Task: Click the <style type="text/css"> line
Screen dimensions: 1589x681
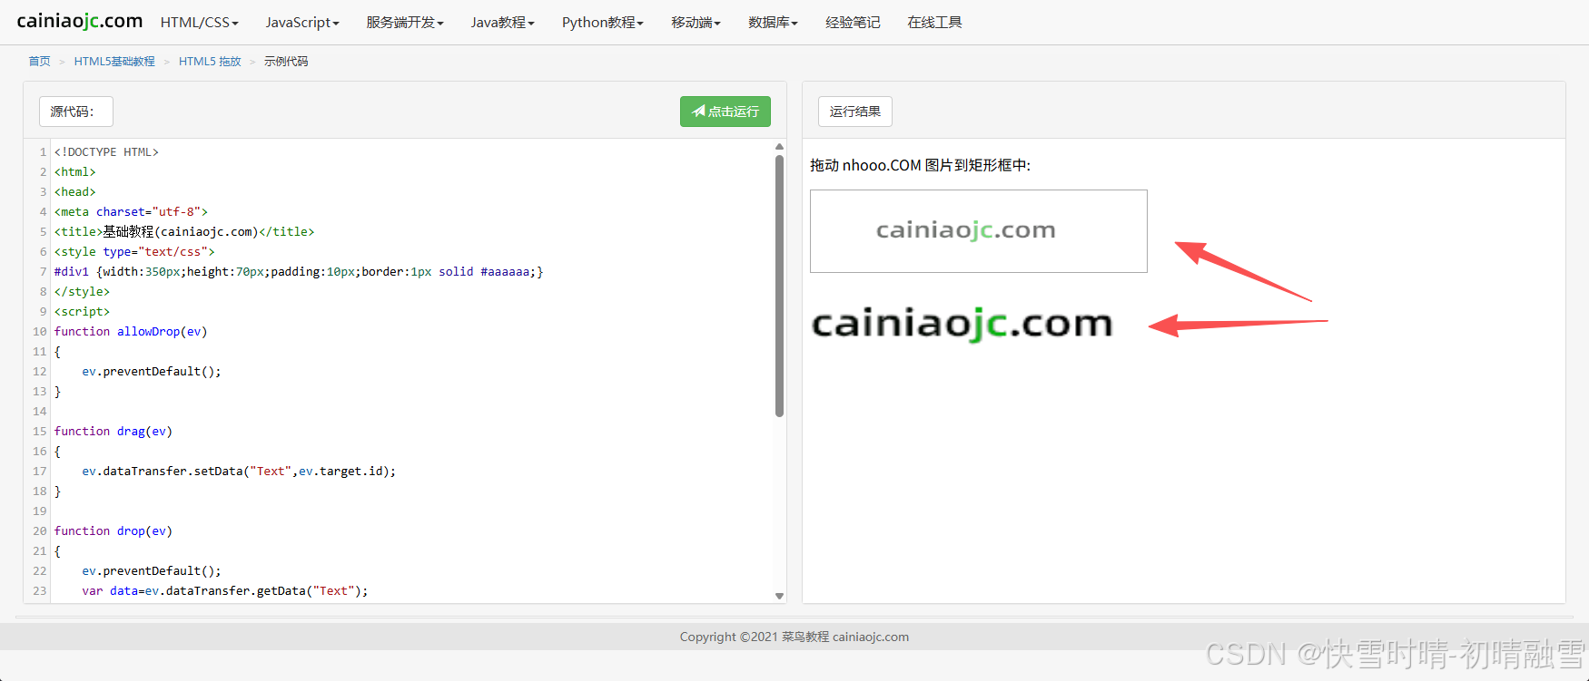Action: click(134, 252)
